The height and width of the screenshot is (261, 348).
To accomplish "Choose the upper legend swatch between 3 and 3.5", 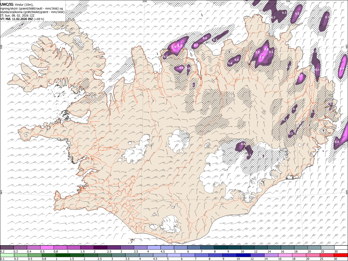I will (127, 247).
